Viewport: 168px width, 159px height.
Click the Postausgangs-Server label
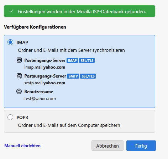point(45,76)
